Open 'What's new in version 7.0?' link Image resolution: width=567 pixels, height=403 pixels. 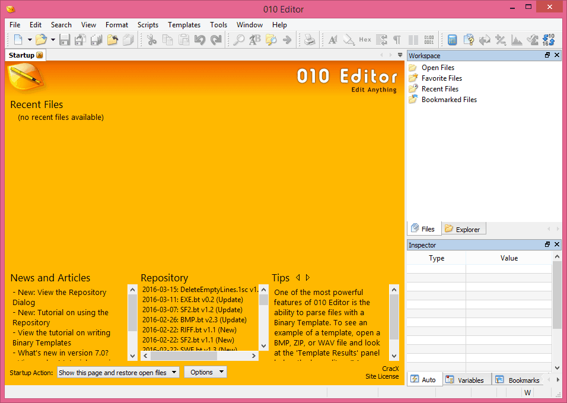point(60,353)
